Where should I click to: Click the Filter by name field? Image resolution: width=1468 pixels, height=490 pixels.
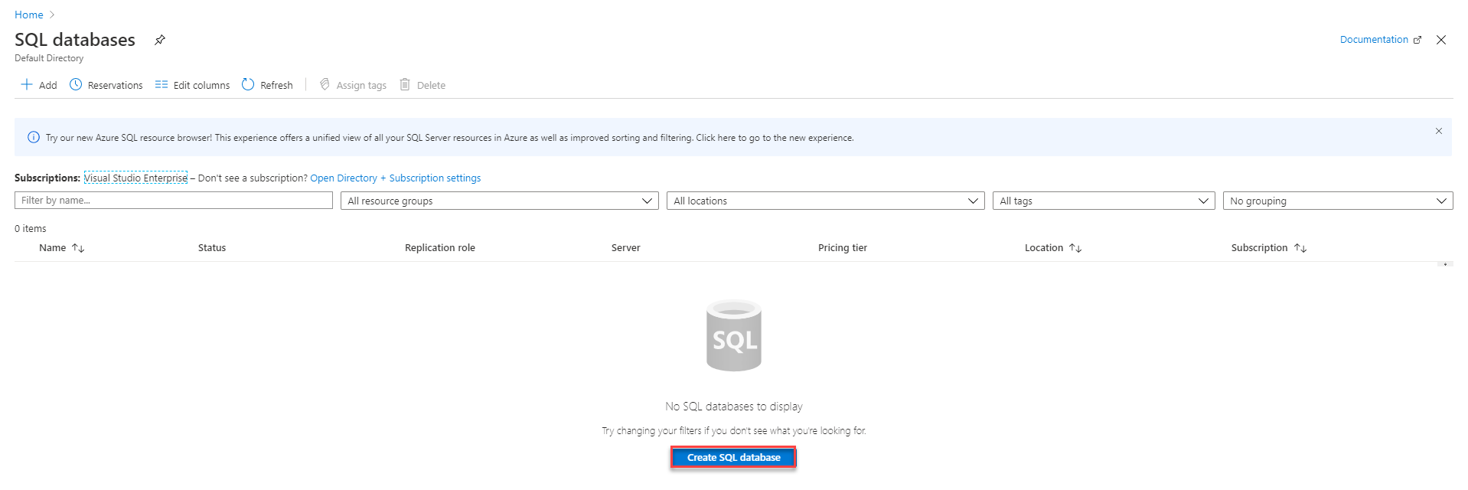[173, 201]
